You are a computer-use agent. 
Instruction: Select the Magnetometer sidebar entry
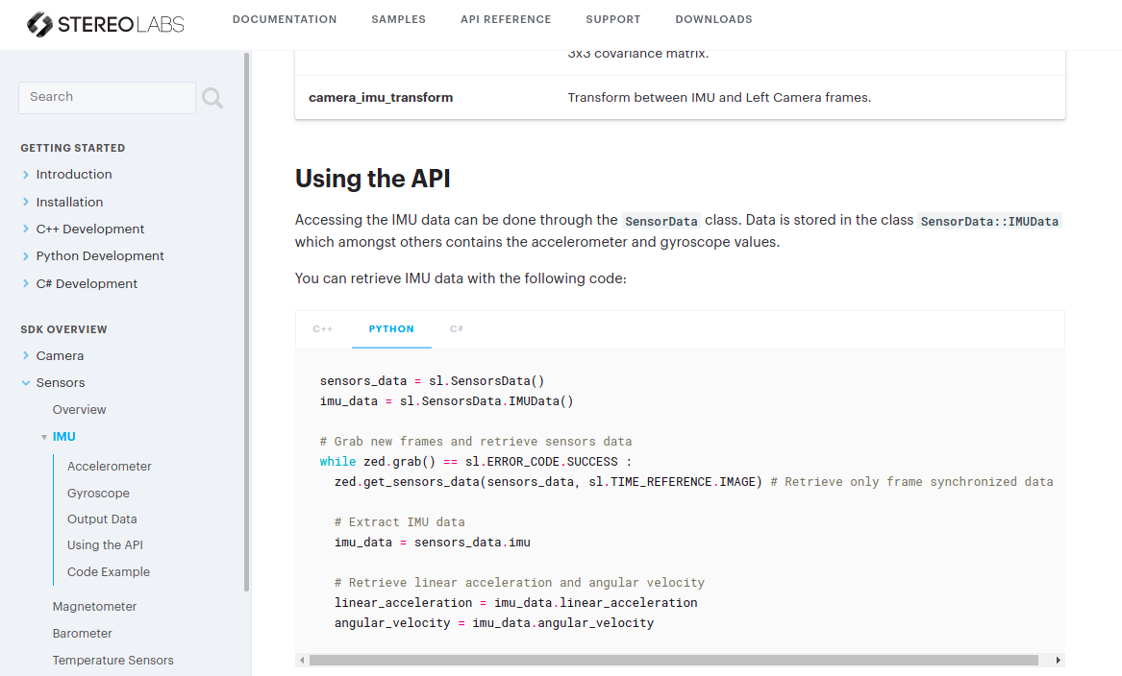click(x=94, y=606)
